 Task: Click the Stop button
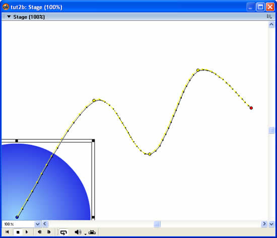pyautogui.click(x=18, y=232)
